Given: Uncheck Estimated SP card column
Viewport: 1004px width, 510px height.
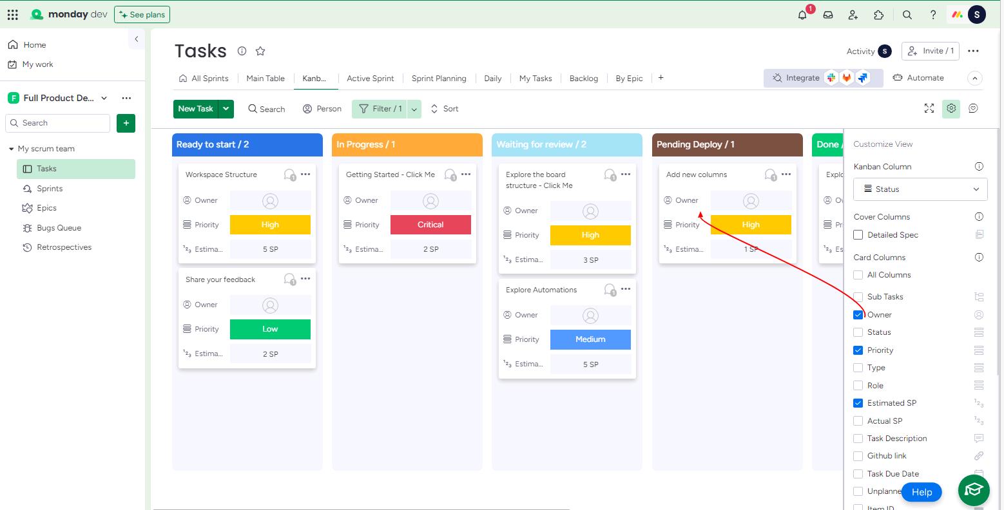Looking at the screenshot, I should coord(858,403).
